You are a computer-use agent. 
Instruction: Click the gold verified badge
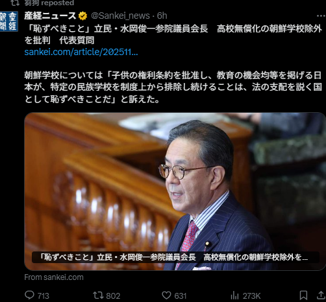click(x=82, y=16)
